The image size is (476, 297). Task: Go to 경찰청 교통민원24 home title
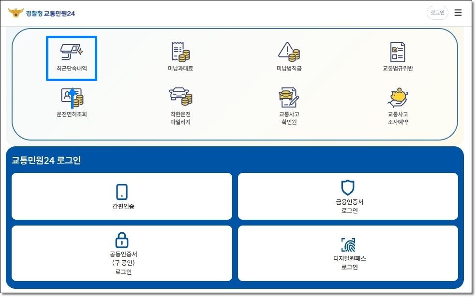pos(50,14)
